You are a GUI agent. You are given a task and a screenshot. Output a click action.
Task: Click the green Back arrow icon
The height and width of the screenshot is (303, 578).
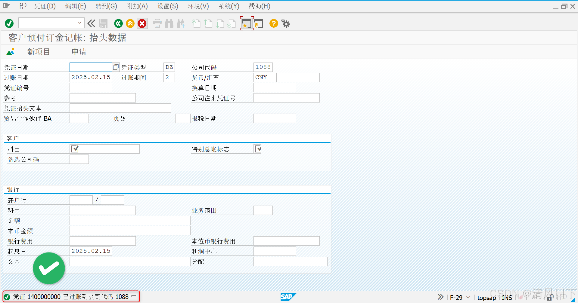pos(118,23)
